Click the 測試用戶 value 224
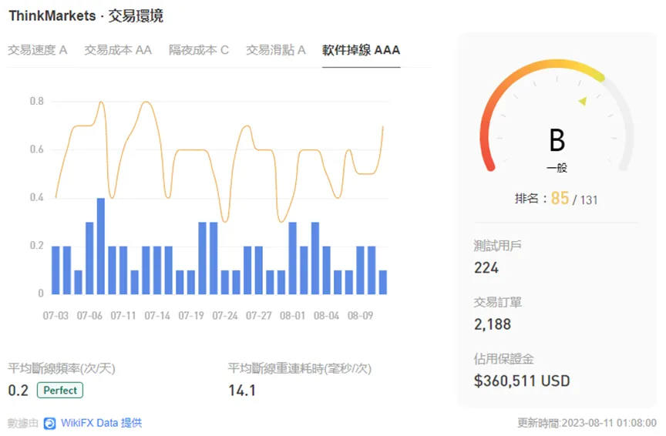The height and width of the screenshot is (436, 666). click(486, 268)
